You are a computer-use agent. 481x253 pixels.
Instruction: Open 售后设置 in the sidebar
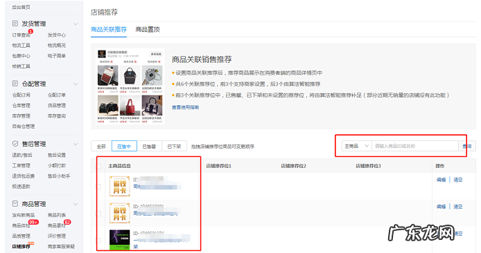[x=57, y=155]
